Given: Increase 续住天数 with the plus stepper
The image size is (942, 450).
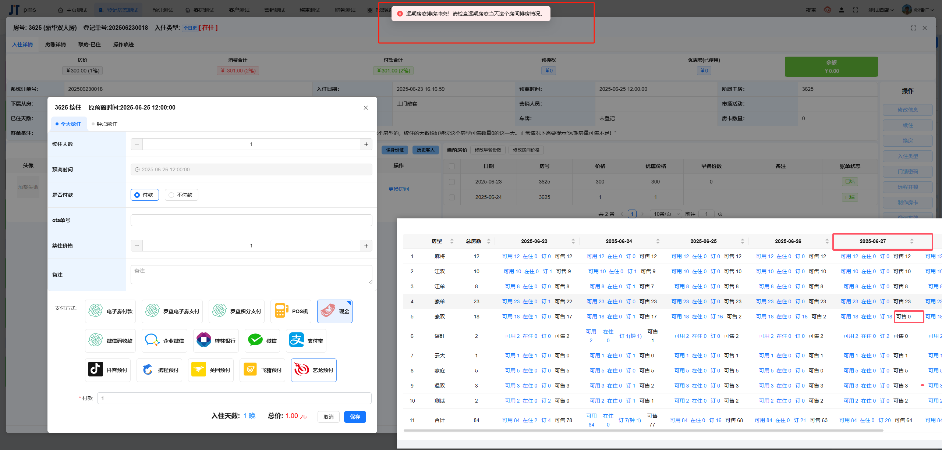Looking at the screenshot, I should click(x=366, y=144).
